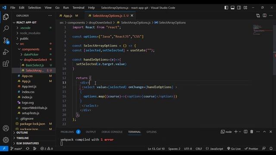The height and width of the screenshot is (155, 276).
Task: Add a new terminal with plus icon
Action: click(236, 132)
